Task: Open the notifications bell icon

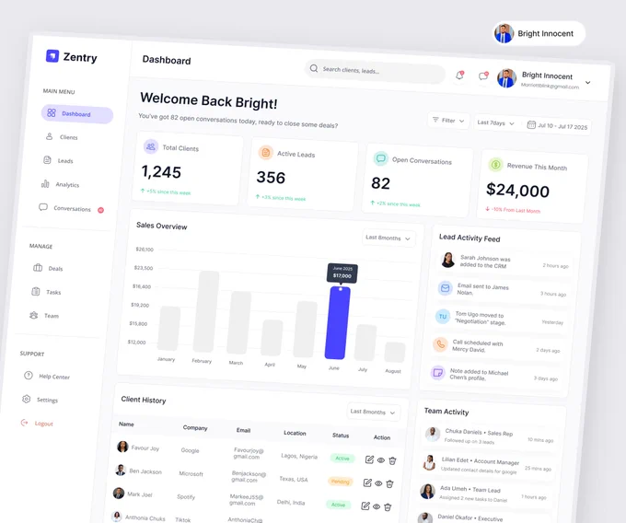Action: point(459,75)
